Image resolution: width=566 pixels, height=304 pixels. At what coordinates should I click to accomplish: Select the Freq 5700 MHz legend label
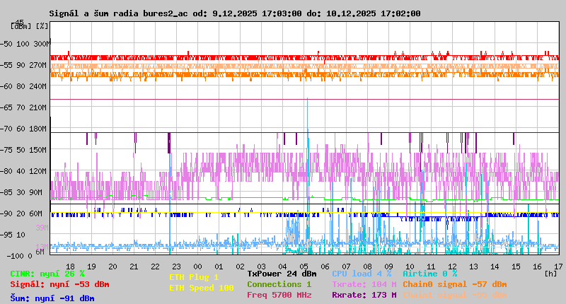(x=279, y=295)
